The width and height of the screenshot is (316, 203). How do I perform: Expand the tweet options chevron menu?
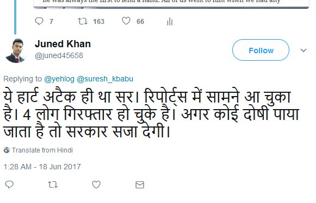click(303, 50)
